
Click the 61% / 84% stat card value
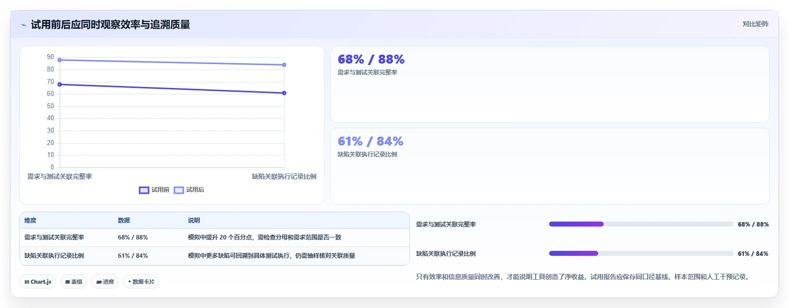tap(371, 141)
